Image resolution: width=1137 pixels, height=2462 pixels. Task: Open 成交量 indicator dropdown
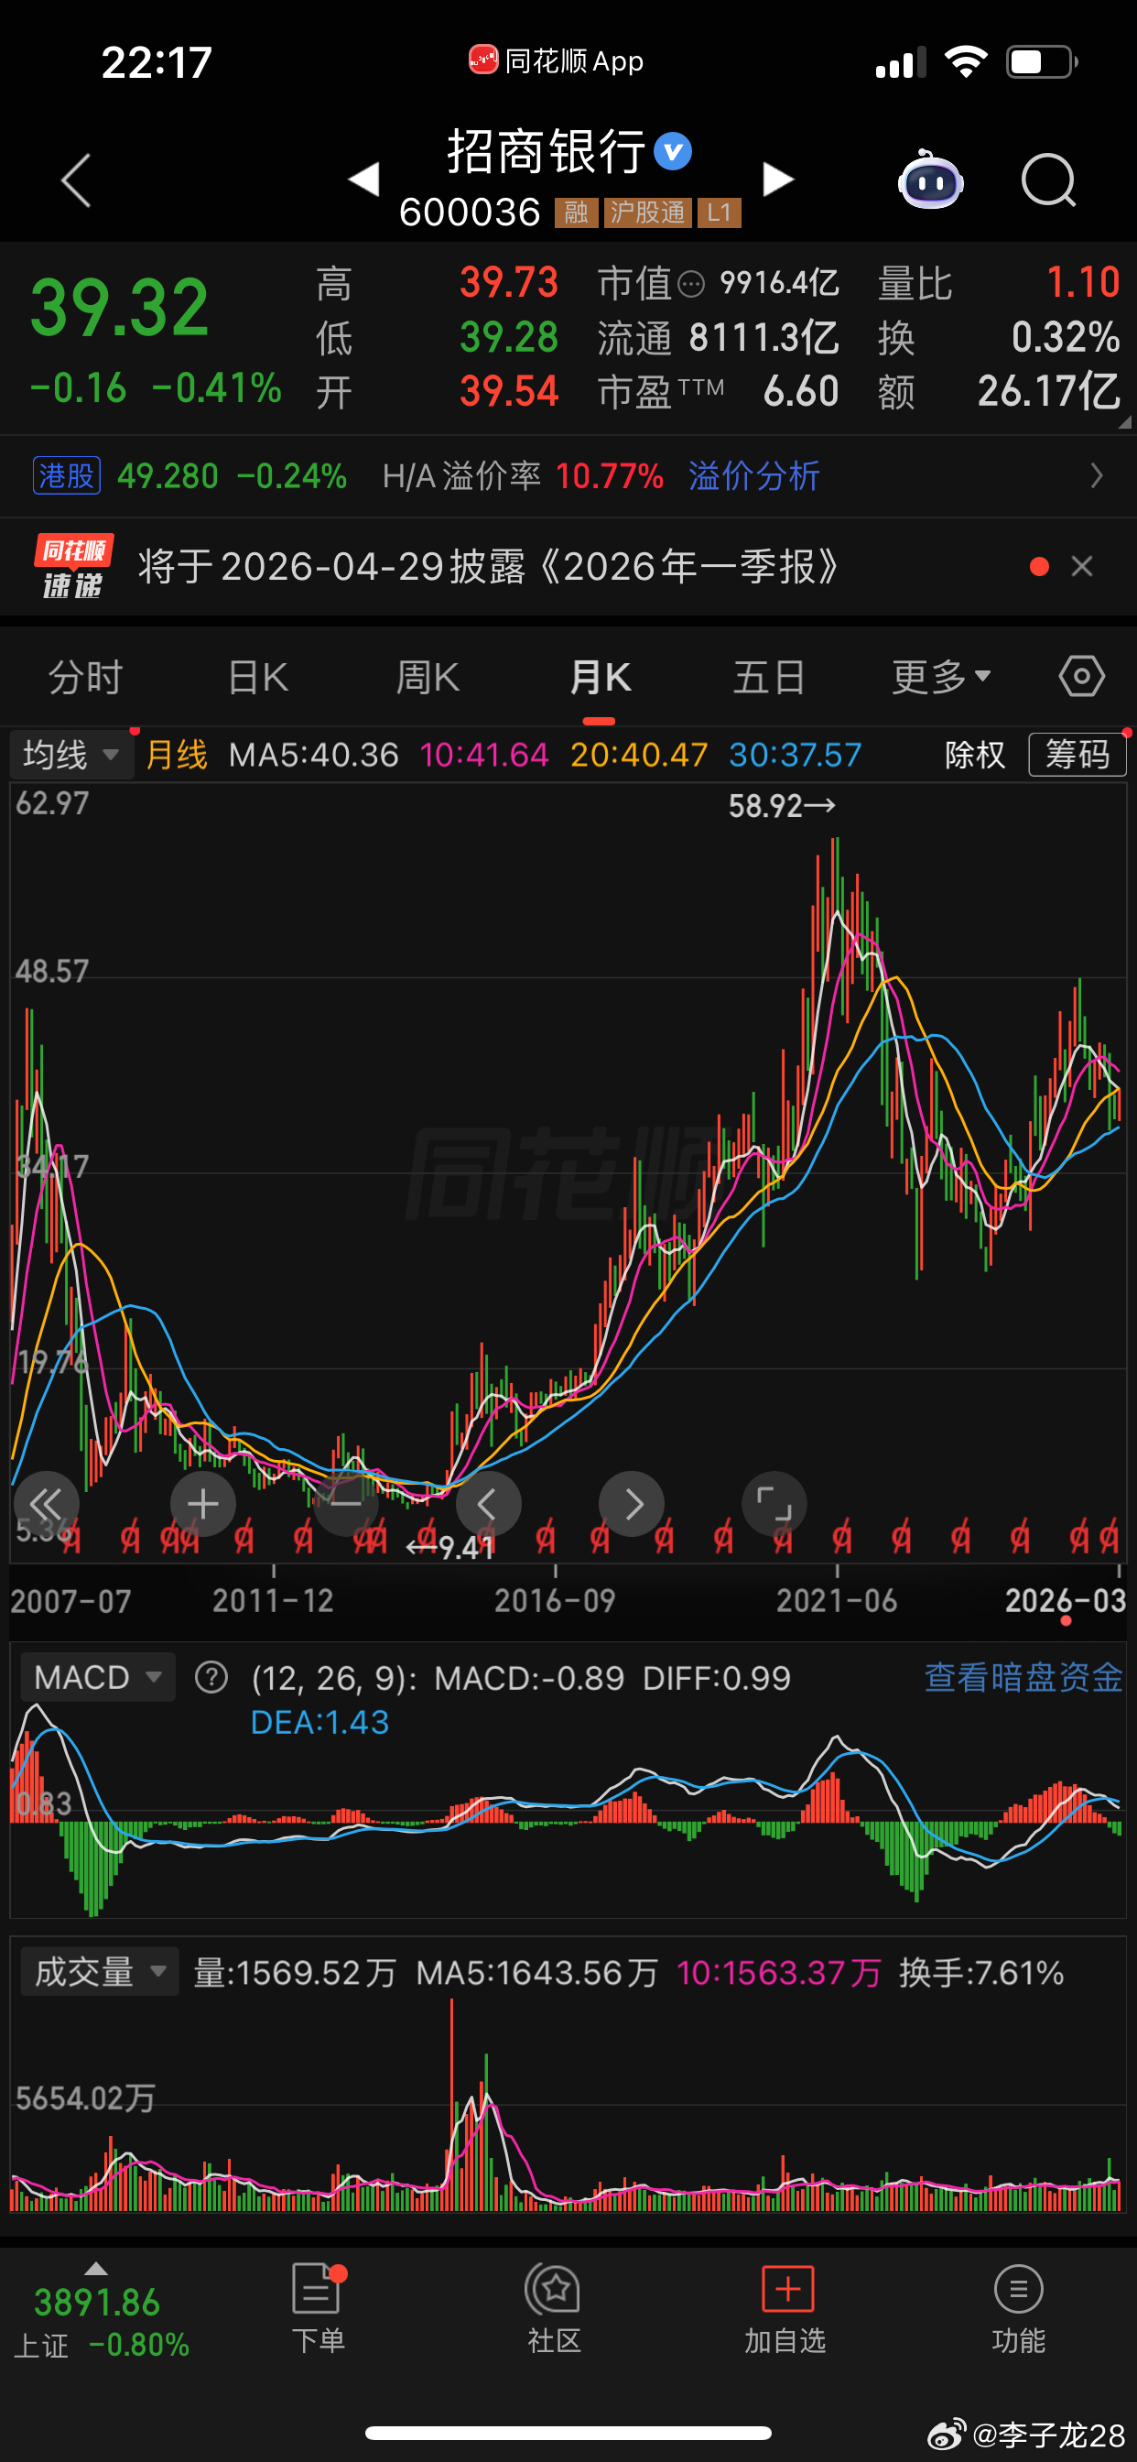point(100,1972)
